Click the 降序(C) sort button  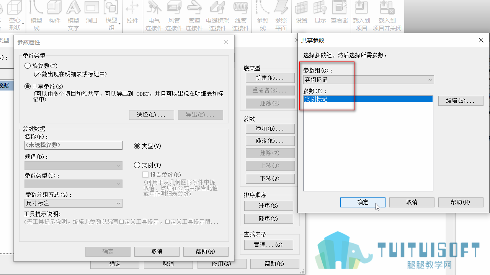pyautogui.click(x=268, y=219)
